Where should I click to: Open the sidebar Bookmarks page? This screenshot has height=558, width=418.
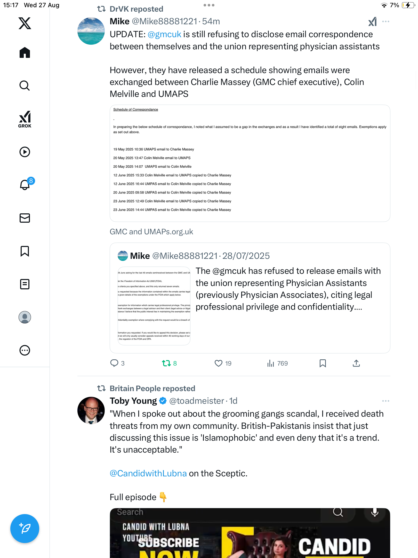pyautogui.click(x=25, y=251)
